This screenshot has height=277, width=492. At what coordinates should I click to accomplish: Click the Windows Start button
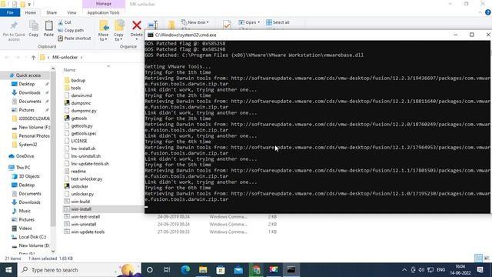click(x=8, y=270)
